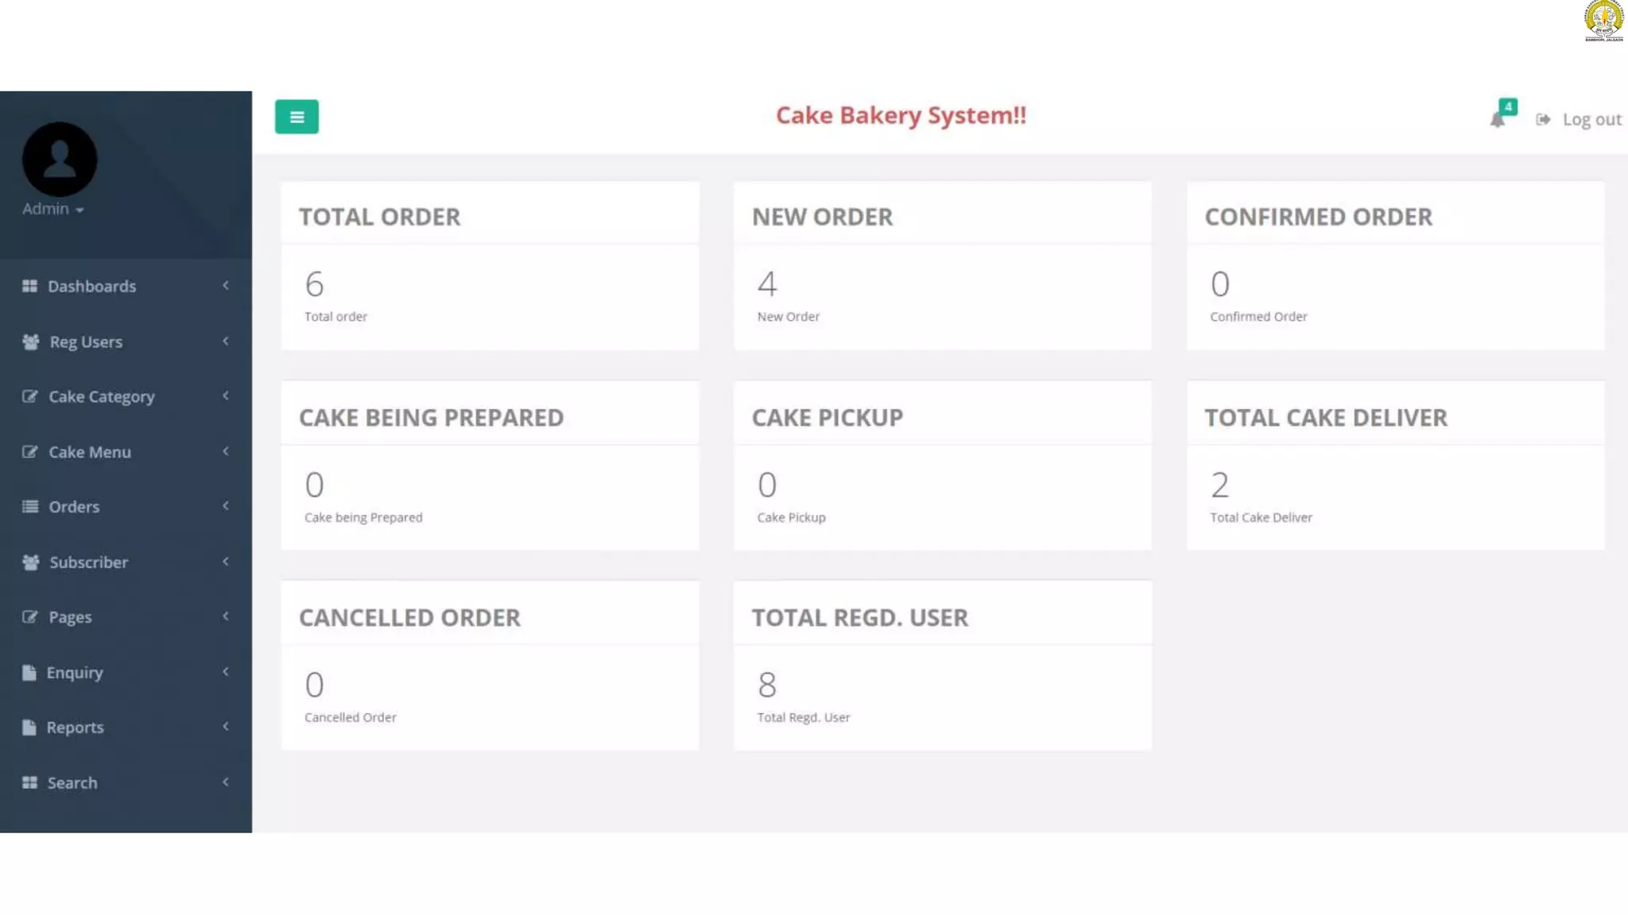Click the Log out arrow icon
Image resolution: width=1628 pixels, height=915 pixels.
[x=1543, y=119]
